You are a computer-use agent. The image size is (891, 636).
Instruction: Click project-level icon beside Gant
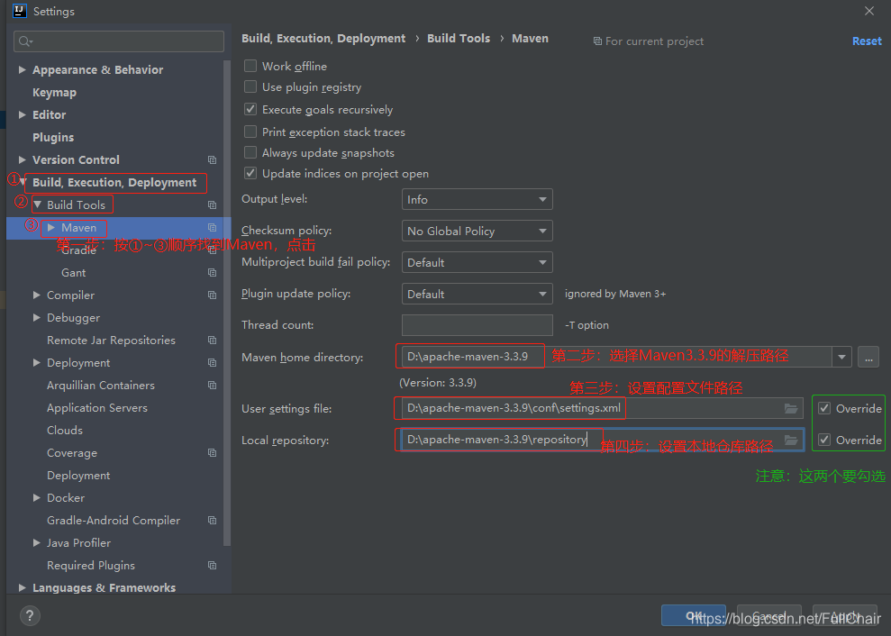(x=212, y=273)
